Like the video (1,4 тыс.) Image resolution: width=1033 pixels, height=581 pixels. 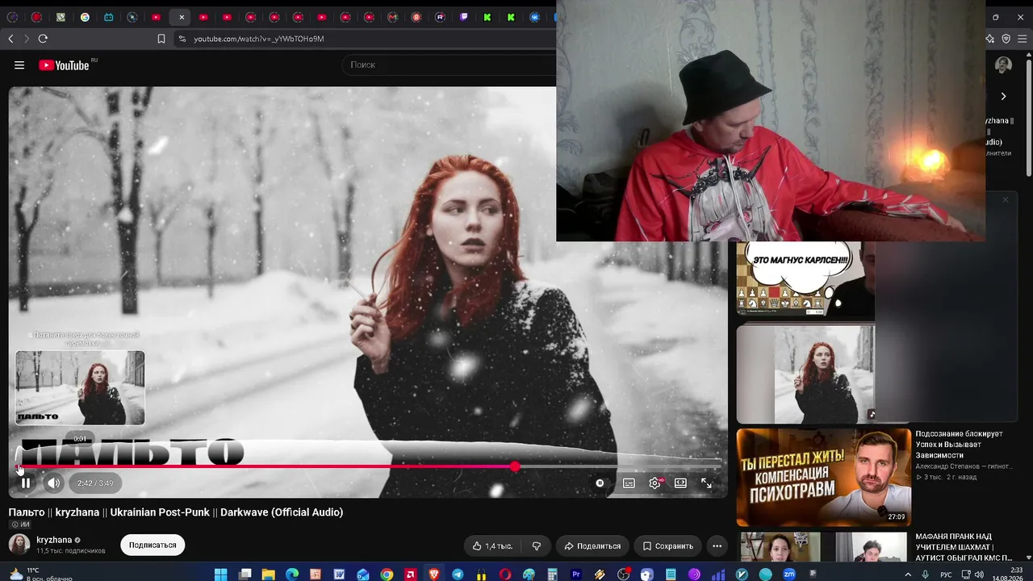(x=492, y=546)
